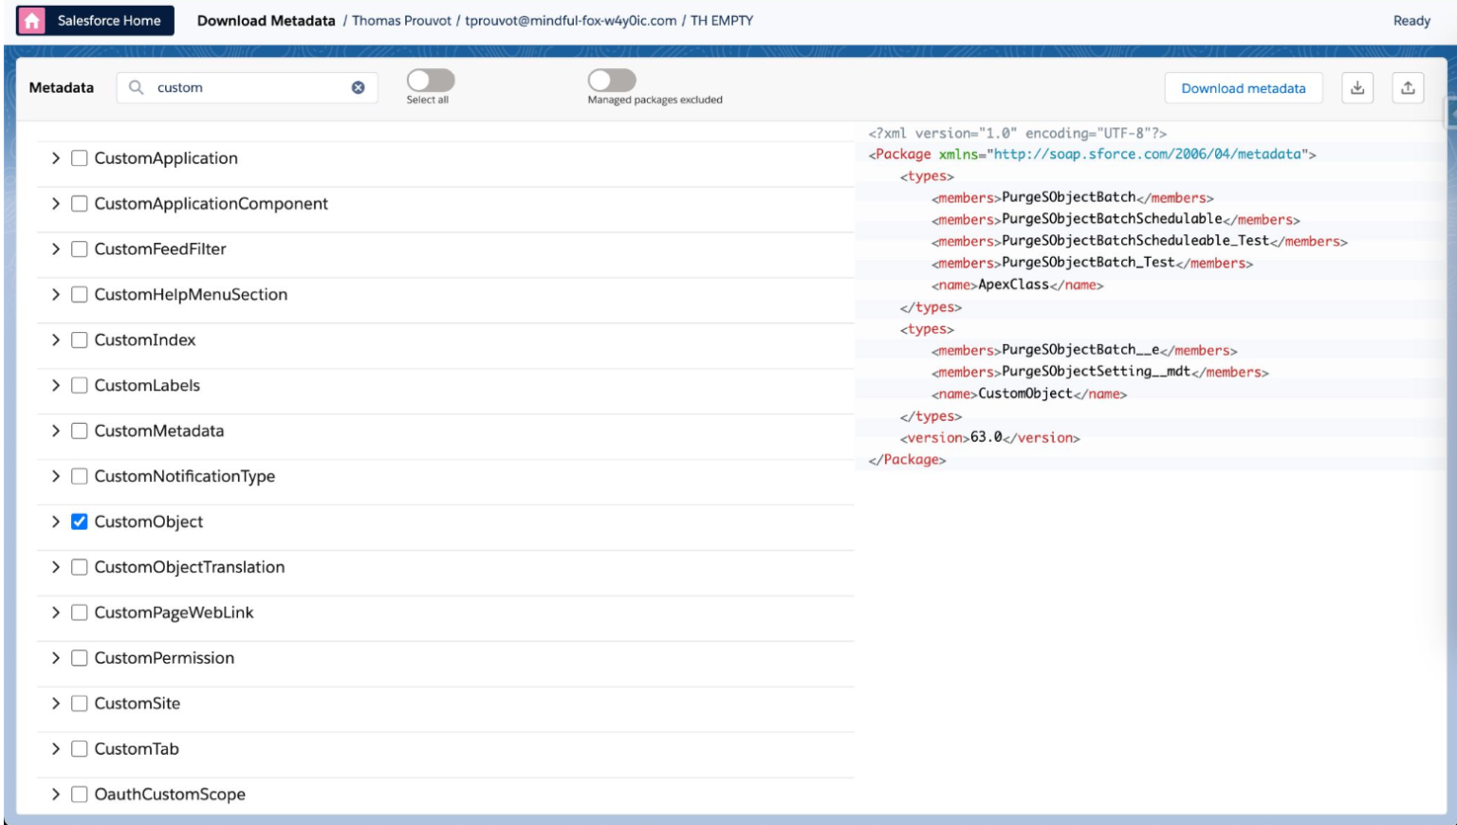Expand the CustomObject tree node
The height and width of the screenshot is (825, 1457).
click(x=55, y=522)
